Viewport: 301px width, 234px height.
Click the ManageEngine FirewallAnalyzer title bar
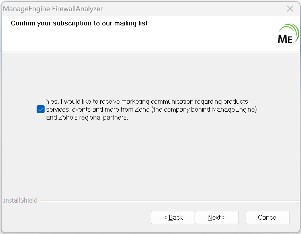pyautogui.click(x=159, y=8)
